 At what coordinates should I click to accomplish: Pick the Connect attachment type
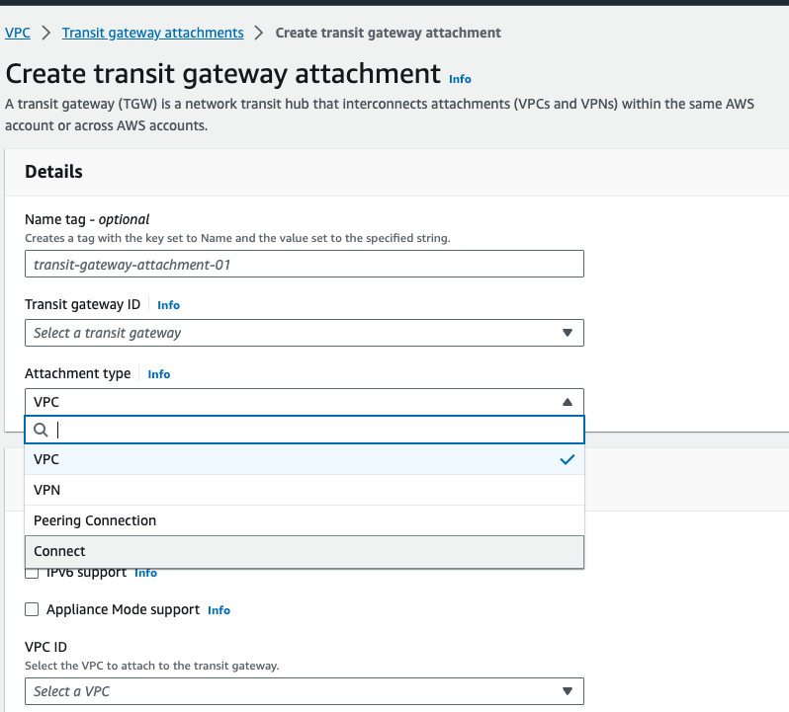pyautogui.click(x=59, y=551)
